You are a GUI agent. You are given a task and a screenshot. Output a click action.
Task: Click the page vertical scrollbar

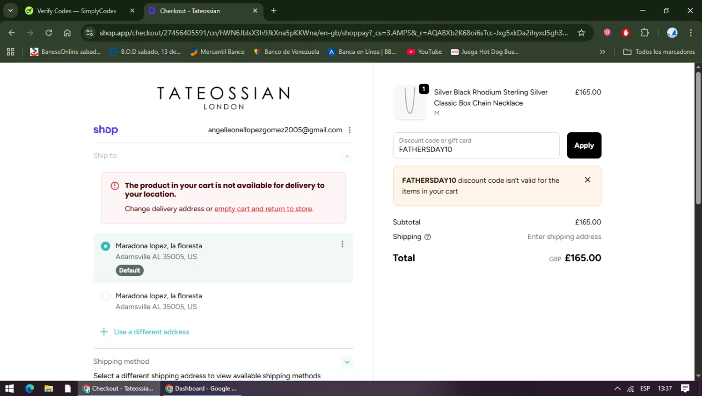click(x=698, y=138)
